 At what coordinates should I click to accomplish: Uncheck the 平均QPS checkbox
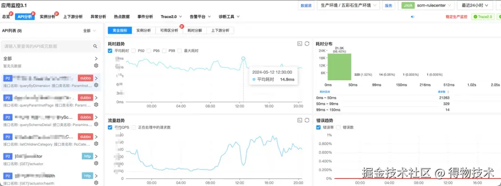tap(110, 127)
